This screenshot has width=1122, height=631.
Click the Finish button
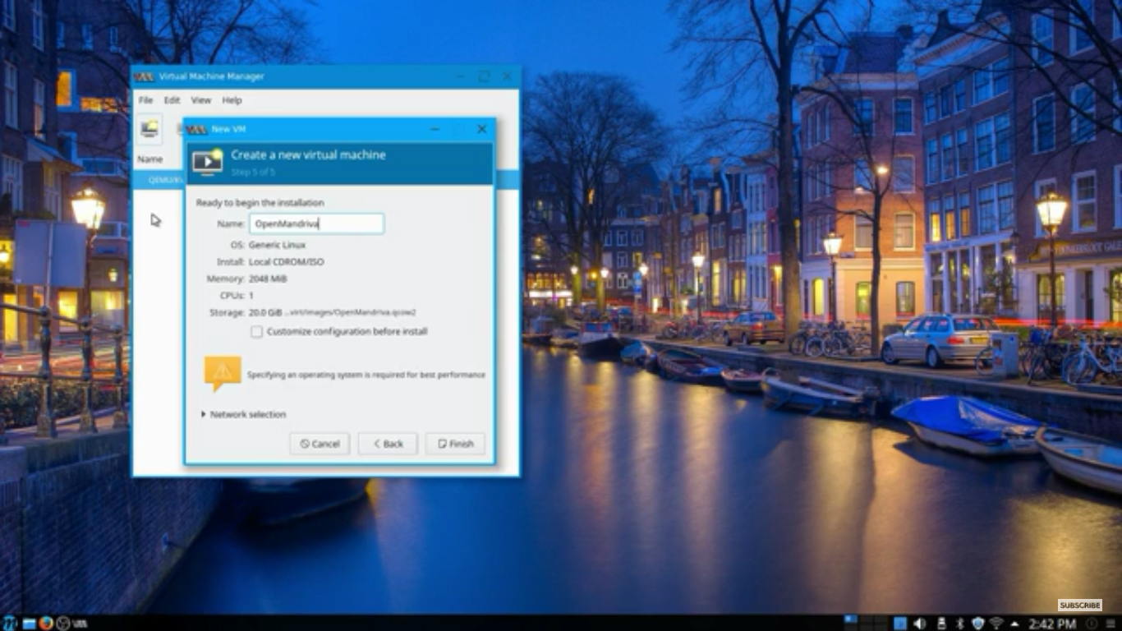(x=455, y=444)
